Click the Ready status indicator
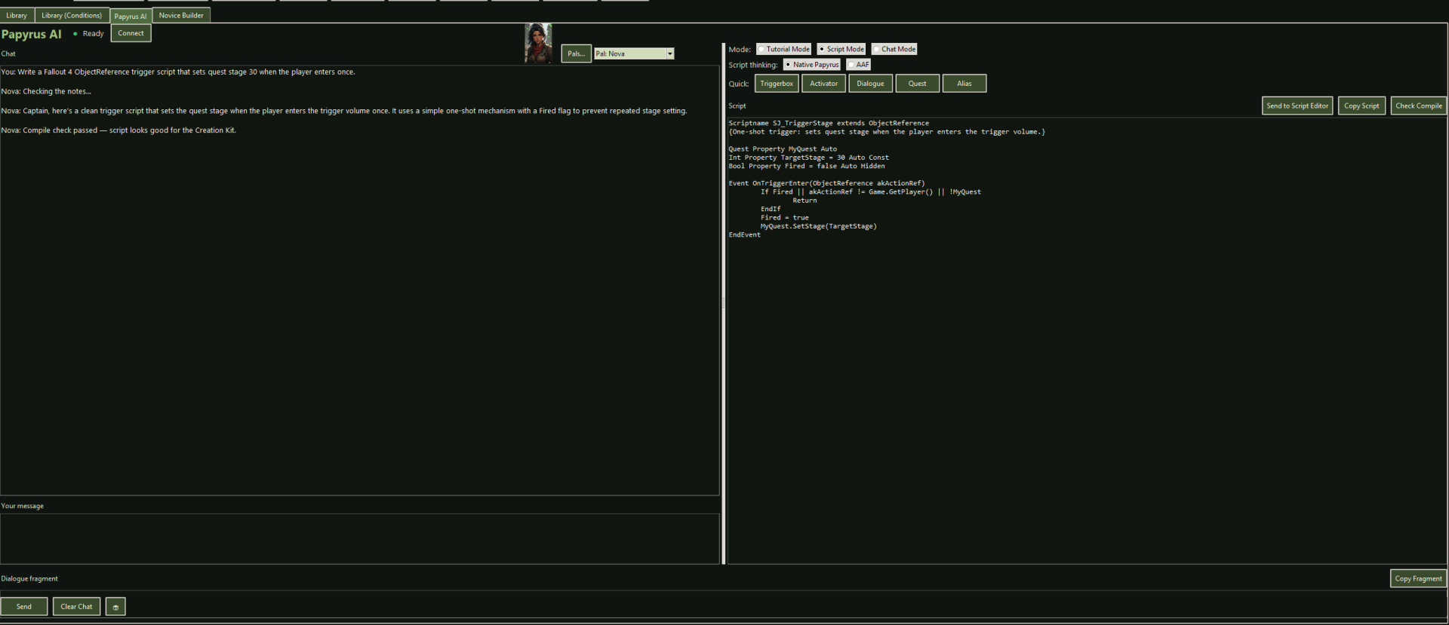The image size is (1449, 625). click(88, 34)
